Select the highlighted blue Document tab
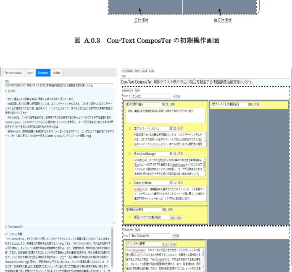The width and height of the screenshot is (292, 272). (43, 73)
